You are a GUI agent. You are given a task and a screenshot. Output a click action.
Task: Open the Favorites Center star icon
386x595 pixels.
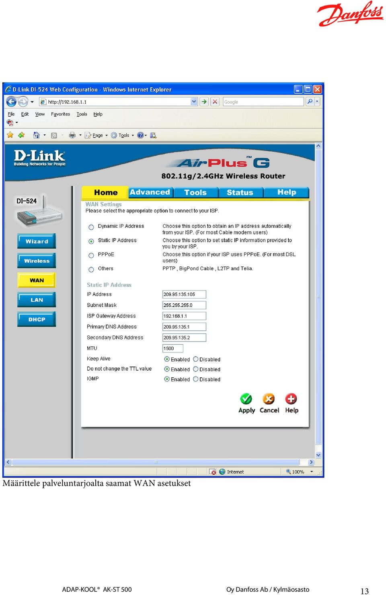click(10, 135)
